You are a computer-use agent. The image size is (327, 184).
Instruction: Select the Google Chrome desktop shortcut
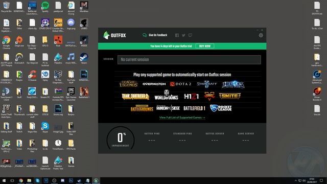[x=6, y=42]
